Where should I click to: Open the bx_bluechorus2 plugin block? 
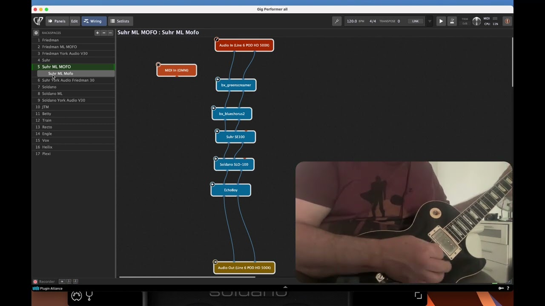[232, 114]
